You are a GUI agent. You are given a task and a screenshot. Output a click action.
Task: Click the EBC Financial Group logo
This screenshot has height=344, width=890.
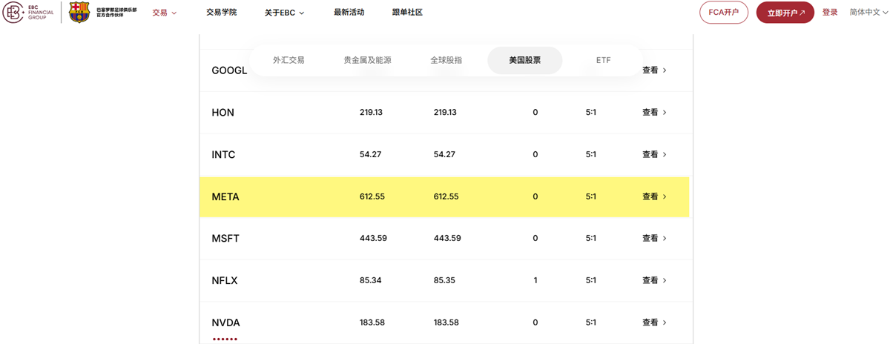click(28, 13)
